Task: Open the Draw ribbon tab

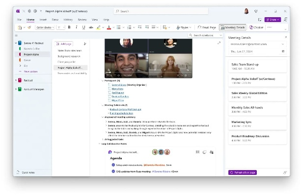Action: 55,20
